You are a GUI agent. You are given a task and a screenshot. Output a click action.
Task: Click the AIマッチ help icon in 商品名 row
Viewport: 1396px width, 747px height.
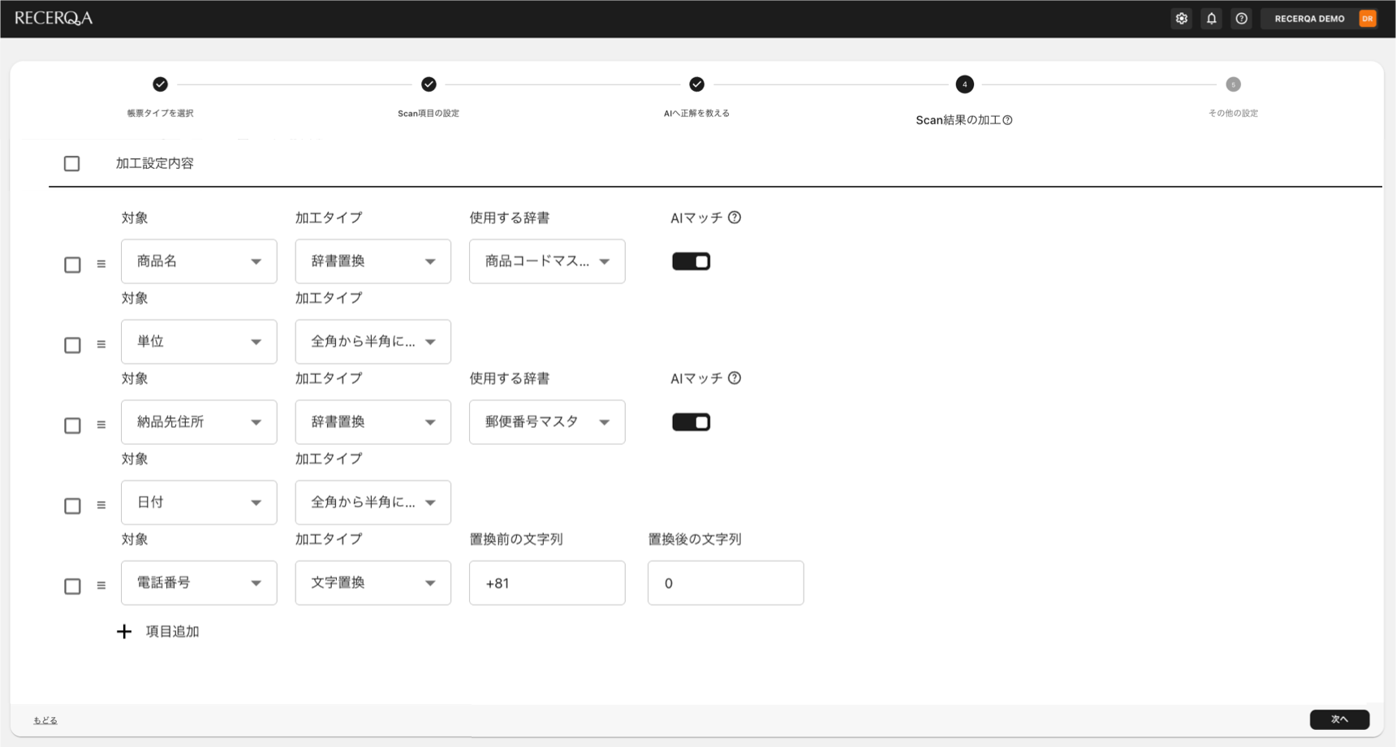[x=735, y=218]
